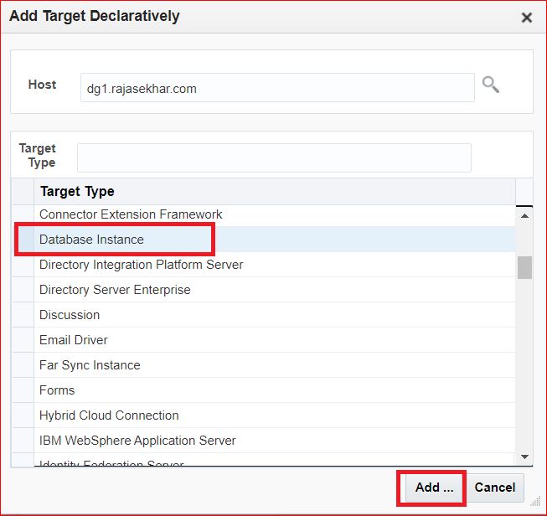The height and width of the screenshot is (516, 547).
Task: Choose Directory Integration Platform Server
Action: click(141, 265)
